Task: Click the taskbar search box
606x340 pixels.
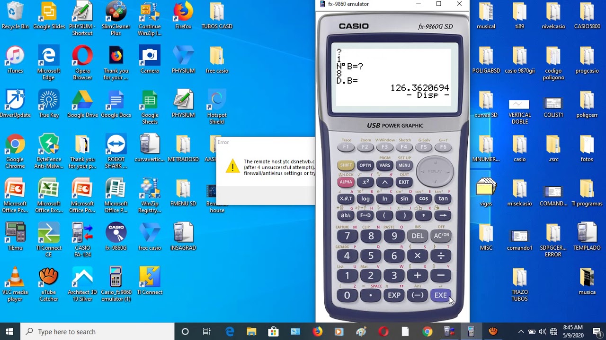Action: pos(98,331)
